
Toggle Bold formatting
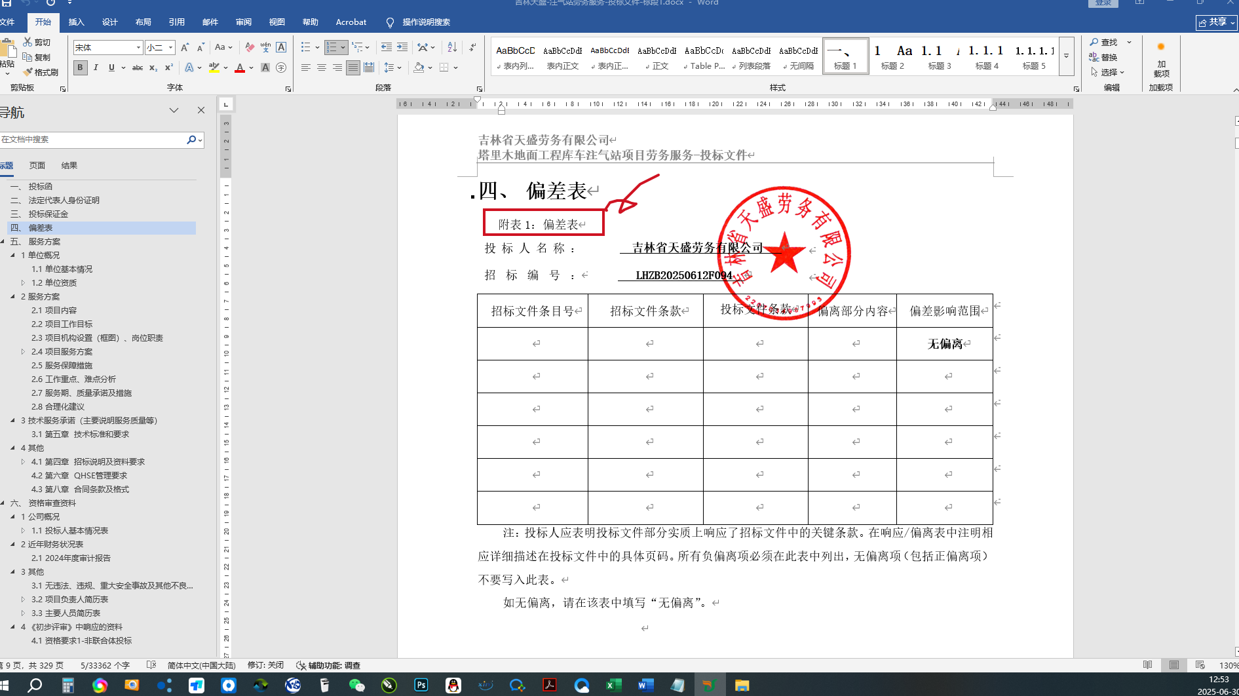(x=81, y=68)
